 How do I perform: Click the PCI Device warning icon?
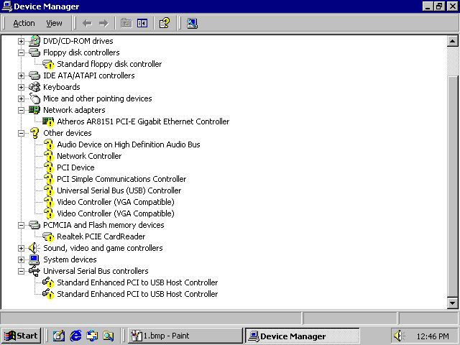48,167
